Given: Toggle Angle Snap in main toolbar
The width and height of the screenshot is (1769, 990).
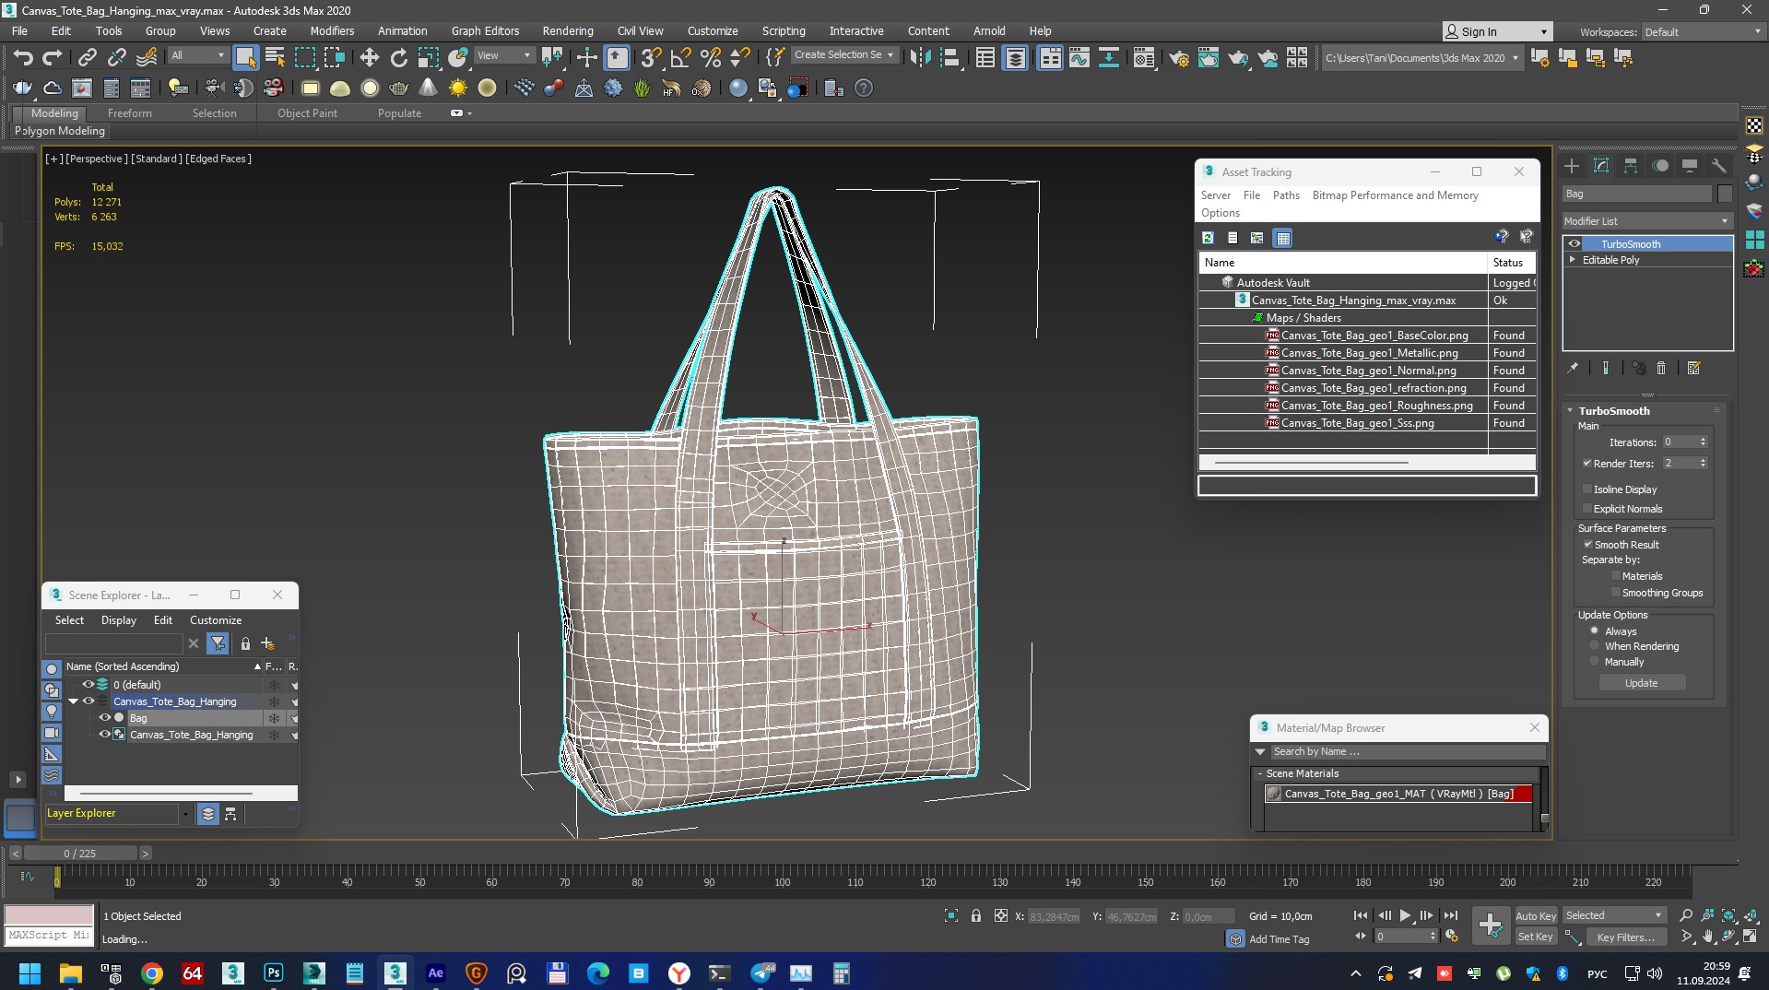Looking at the screenshot, I should [680, 58].
